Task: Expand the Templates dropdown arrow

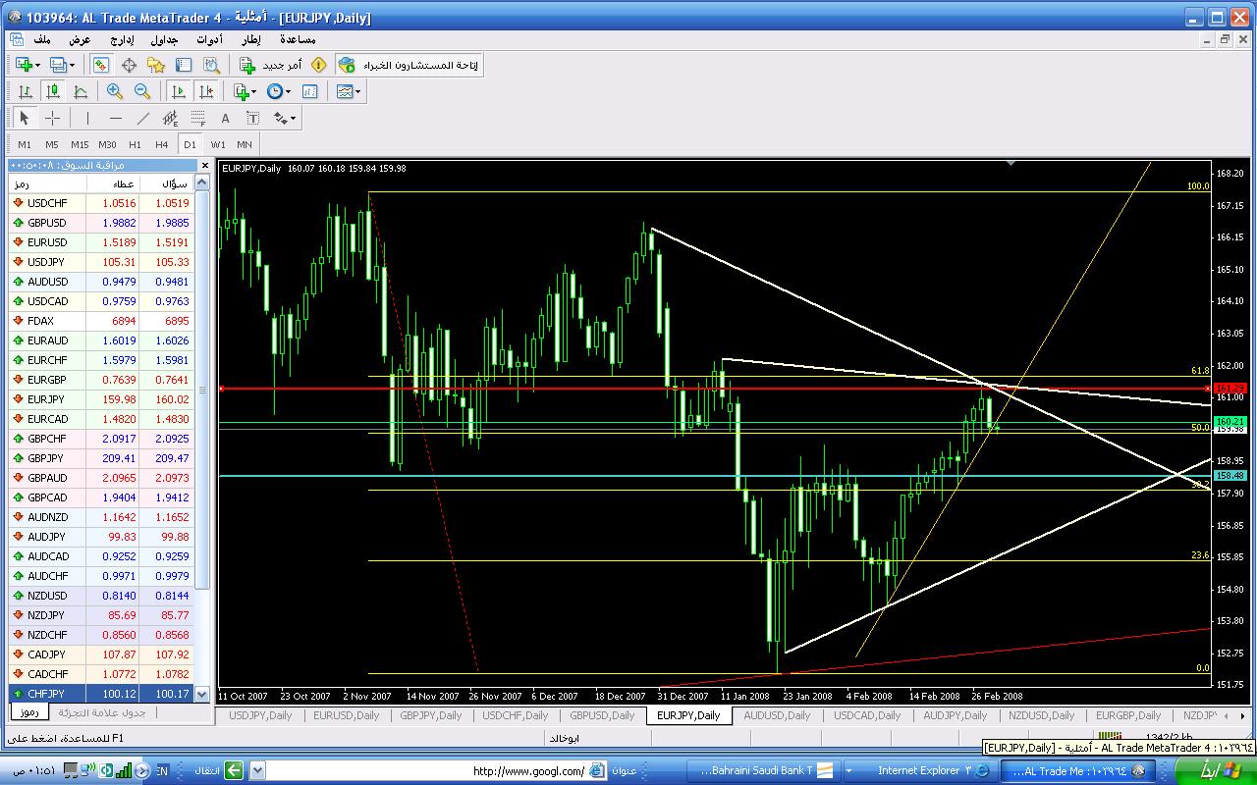Action: pyautogui.click(x=358, y=91)
